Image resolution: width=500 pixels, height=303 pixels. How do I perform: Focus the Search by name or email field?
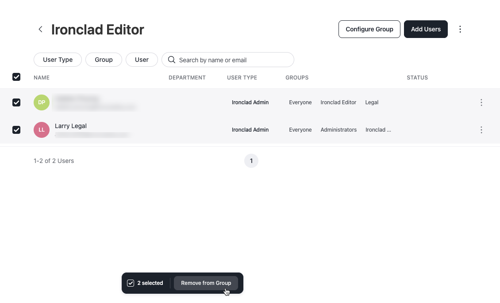click(x=228, y=60)
